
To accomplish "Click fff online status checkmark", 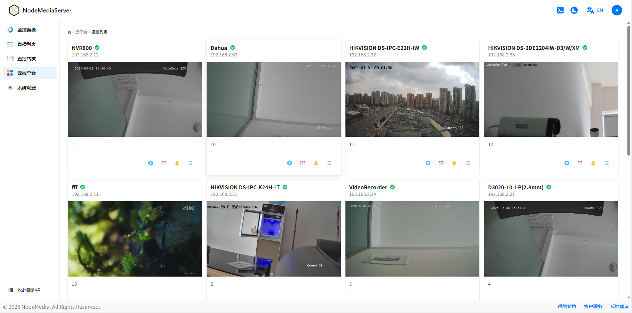I will click(x=83, y=187).
